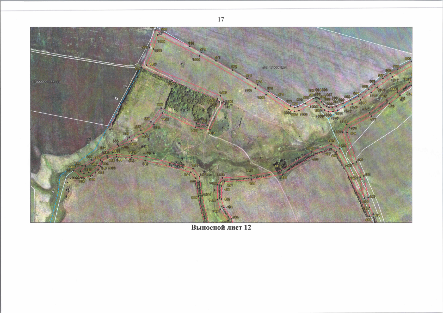Click the parcel label 46:11:200614:3

click(275, 68)
